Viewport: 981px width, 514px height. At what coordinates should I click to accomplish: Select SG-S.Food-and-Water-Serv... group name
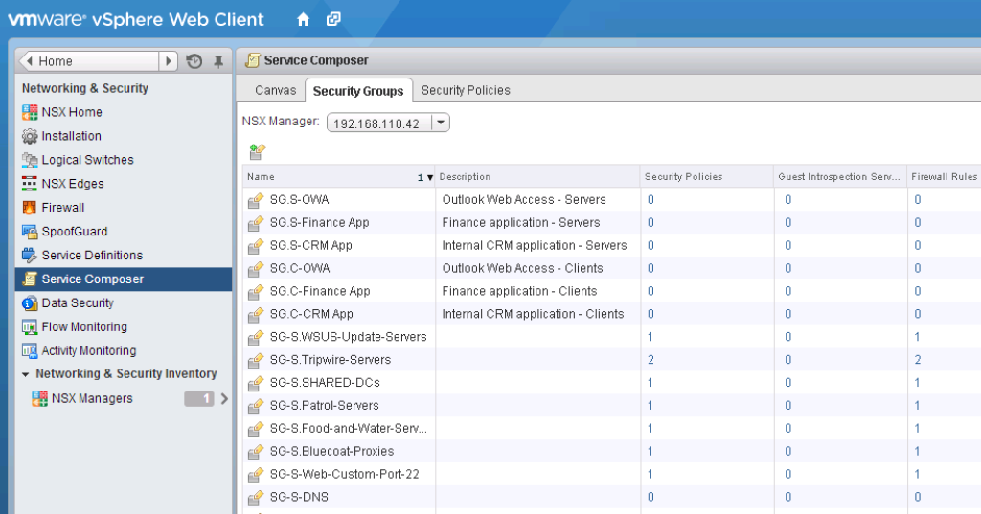[x=349, y=429]
